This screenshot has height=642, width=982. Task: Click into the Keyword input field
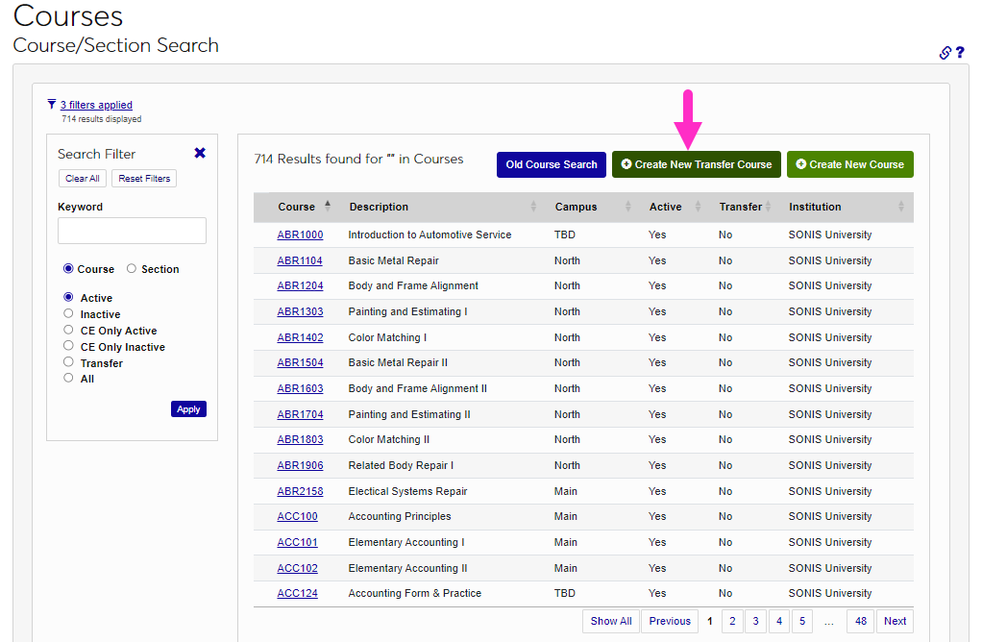[x=132, y=231]
